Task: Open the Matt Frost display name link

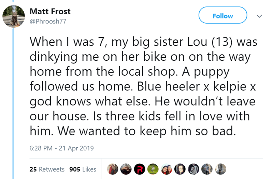Action: (50, 11)
